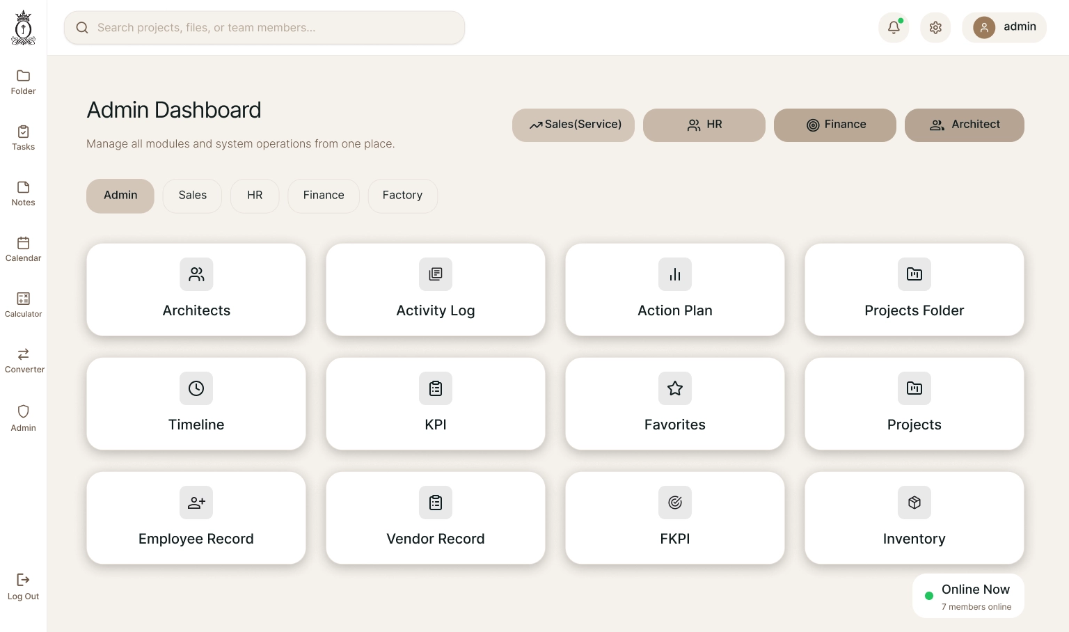Click the Sales(Service) button
This screenshot has width=1069, height=632.
coord(573,125)
